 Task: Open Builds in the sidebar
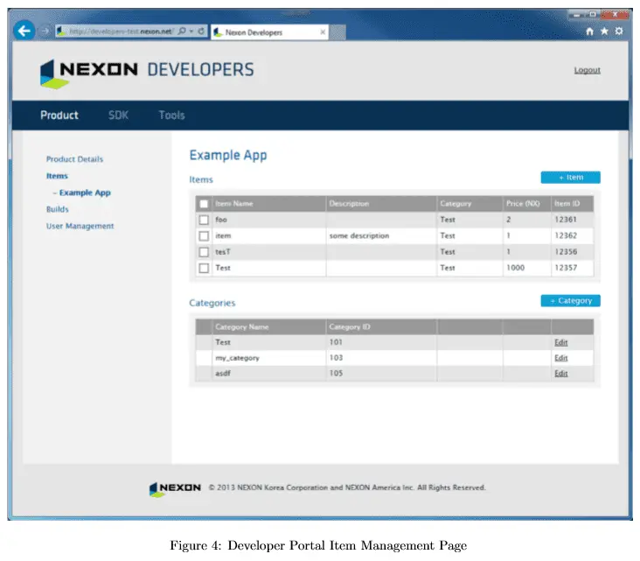[58, 209]
